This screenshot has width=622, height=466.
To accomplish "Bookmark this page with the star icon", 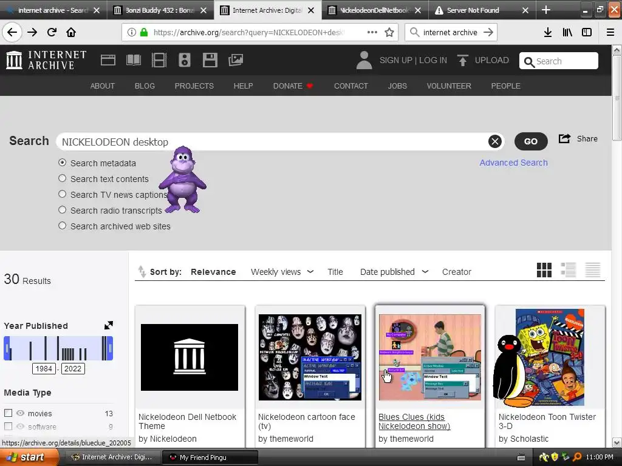I will coord(389,32).
